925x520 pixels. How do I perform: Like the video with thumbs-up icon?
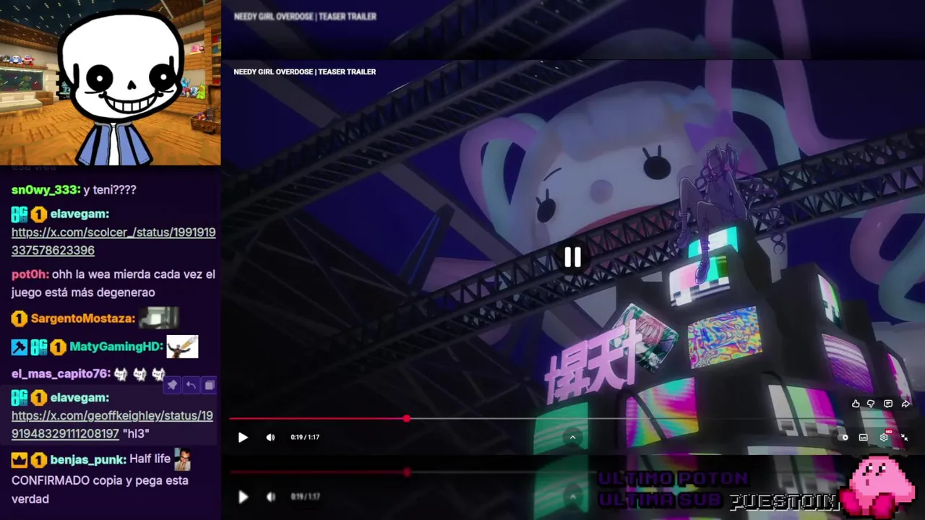(x=856, y=404)
